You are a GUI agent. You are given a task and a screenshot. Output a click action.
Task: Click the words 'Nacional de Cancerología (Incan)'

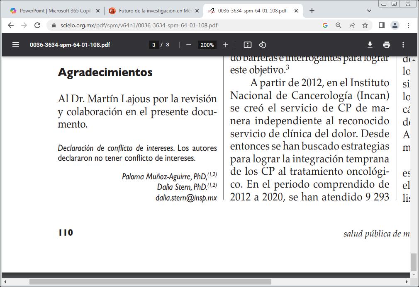coord(310,96)
